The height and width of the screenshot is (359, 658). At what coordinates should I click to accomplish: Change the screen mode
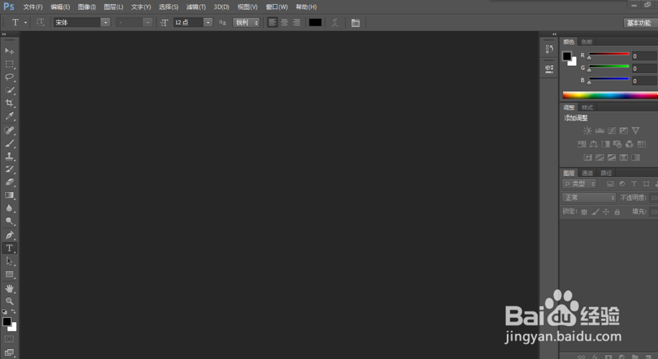pos(9,352)
